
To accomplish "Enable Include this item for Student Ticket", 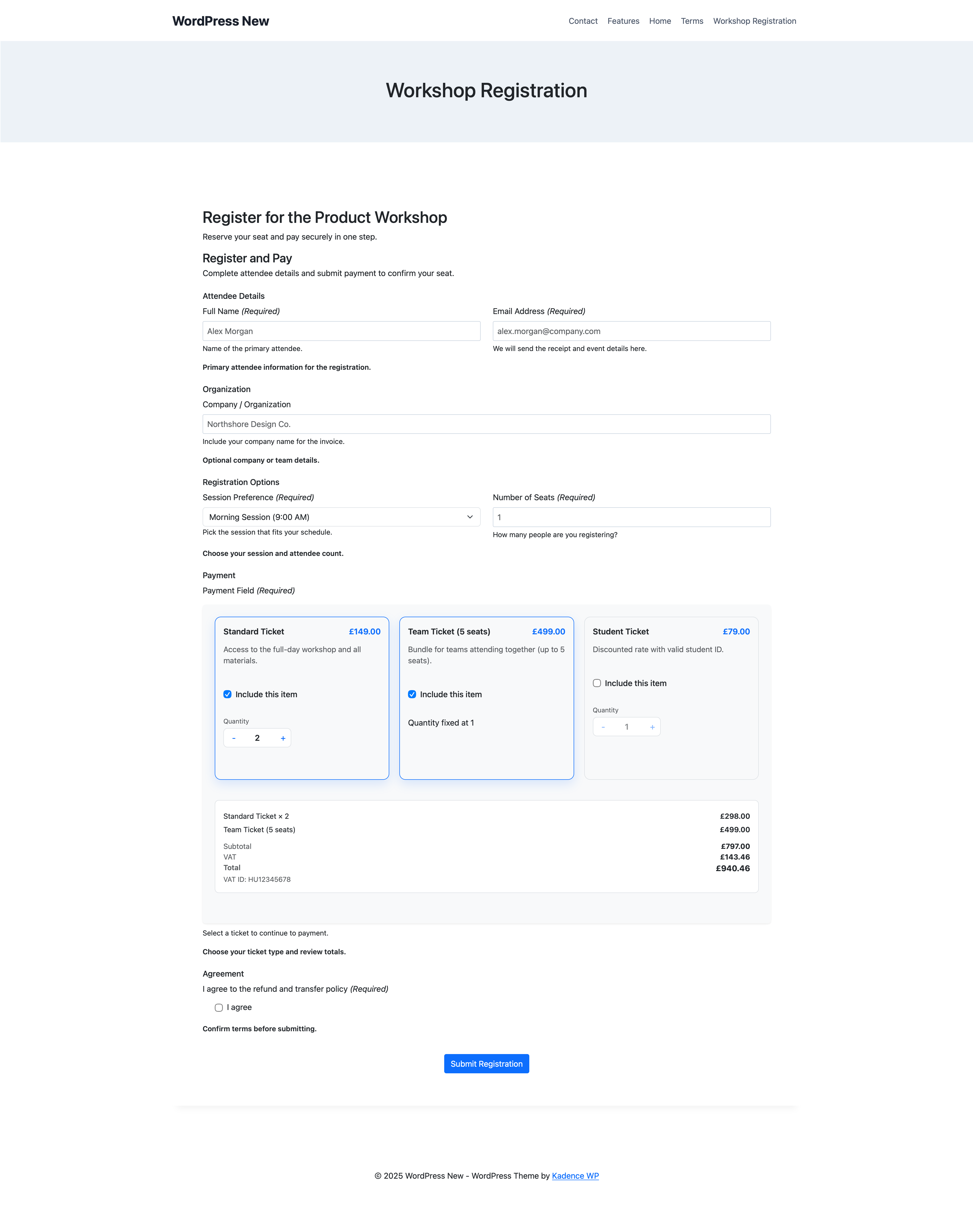I will click(x=596, y=683).
